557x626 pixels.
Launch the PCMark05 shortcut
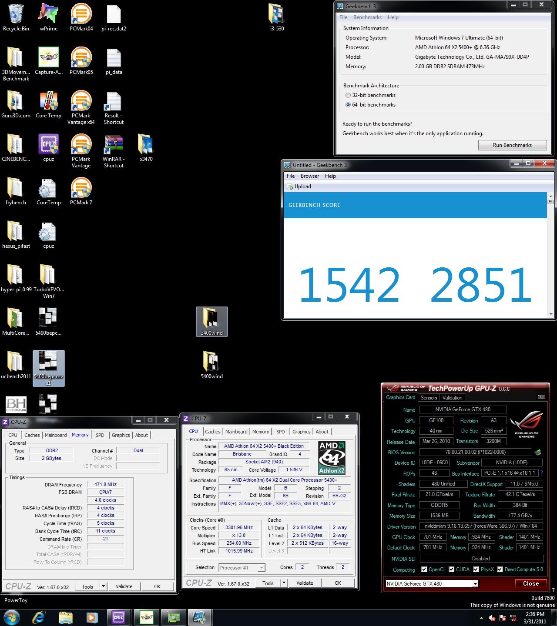coord(81,61)
